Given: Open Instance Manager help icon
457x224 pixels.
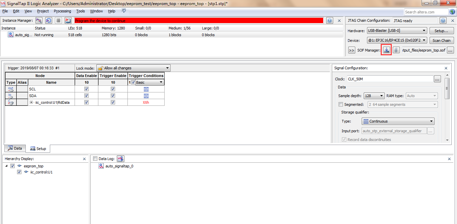Looking at the screenshot, I should (x=330, y=20).
